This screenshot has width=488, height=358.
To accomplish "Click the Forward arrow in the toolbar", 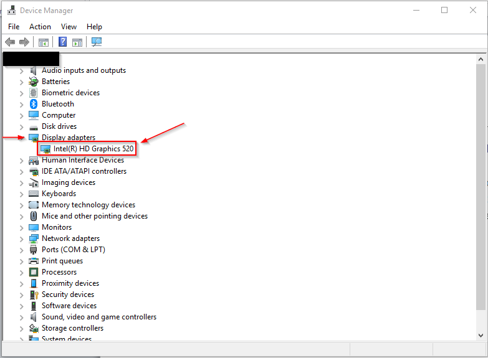I will point(24,42).
